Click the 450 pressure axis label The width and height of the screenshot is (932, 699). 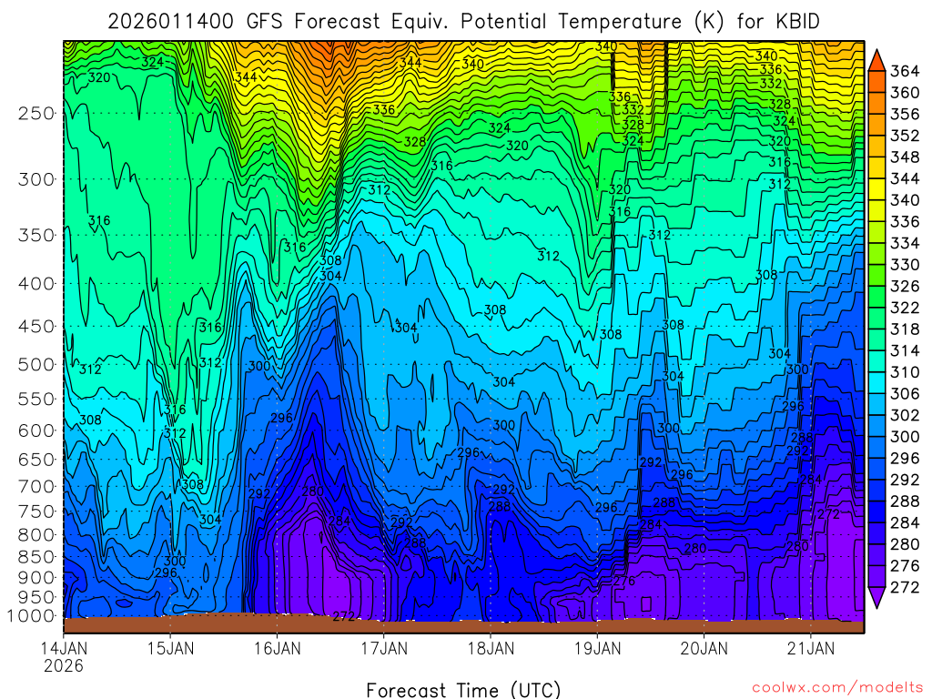pos(35,327)
